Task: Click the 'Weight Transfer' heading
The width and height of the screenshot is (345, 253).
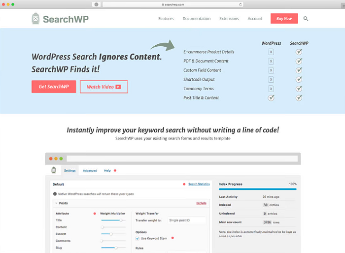Action: [147, 214]
